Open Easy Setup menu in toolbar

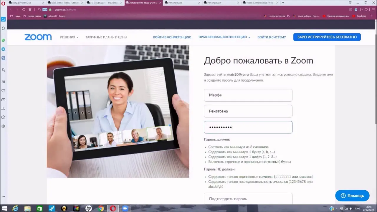pos(373,9)
